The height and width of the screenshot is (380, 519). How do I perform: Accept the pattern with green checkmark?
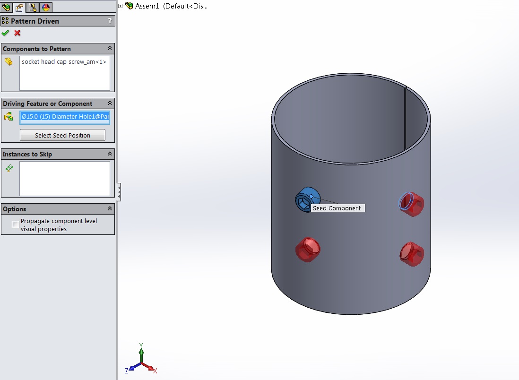5,33
